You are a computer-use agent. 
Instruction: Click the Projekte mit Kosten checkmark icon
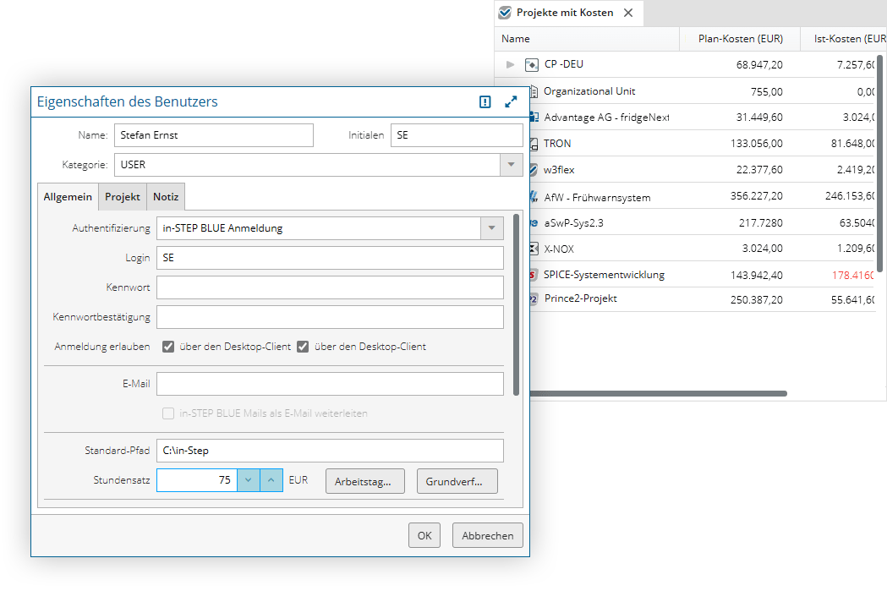coord(505,13)
